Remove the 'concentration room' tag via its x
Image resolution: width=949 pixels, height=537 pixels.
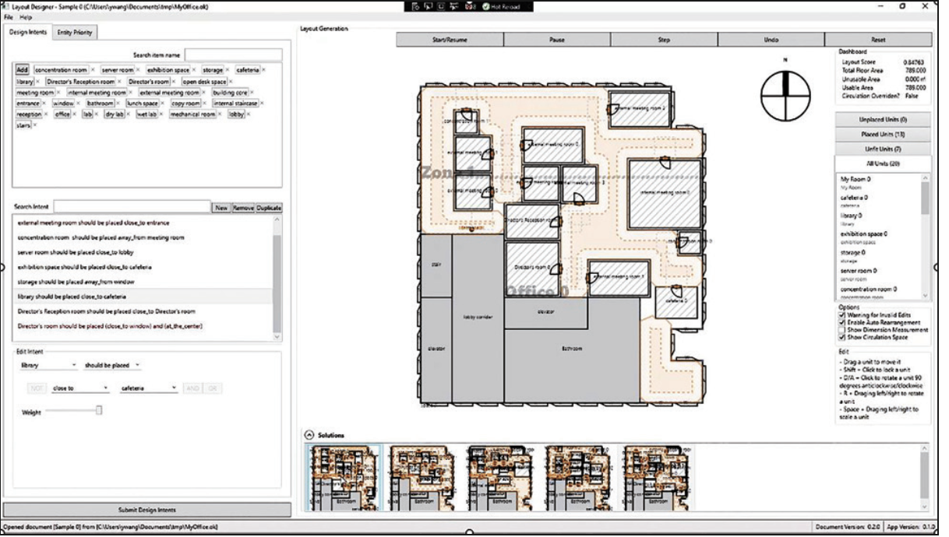pyautogui.click(x=93, y=70)
